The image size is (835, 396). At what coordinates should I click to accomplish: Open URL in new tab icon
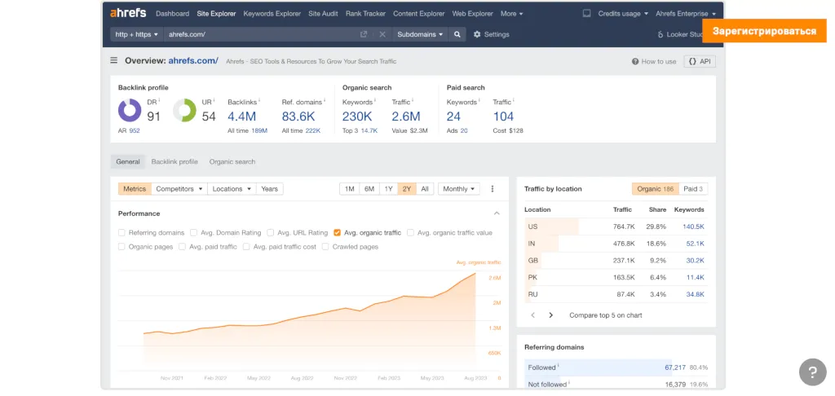point(364,34)
